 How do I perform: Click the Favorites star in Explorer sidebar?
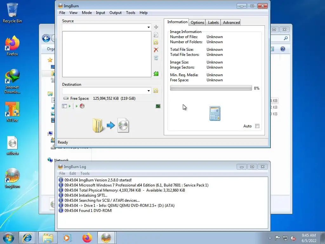(x=50, y=60)
